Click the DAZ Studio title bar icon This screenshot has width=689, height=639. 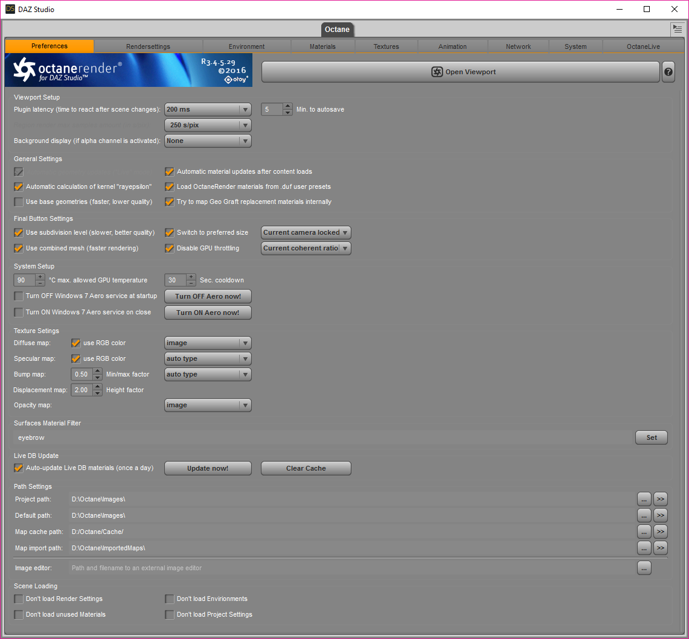coord(10,9)
